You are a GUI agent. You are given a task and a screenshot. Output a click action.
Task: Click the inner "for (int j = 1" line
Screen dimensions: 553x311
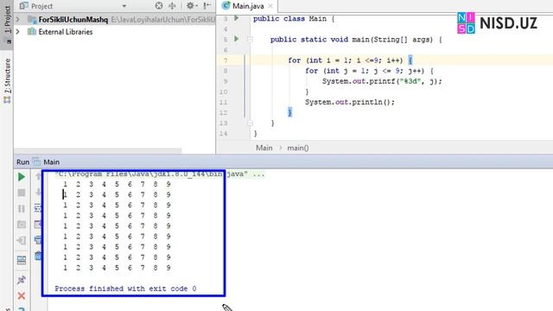[x=369, y=71]
